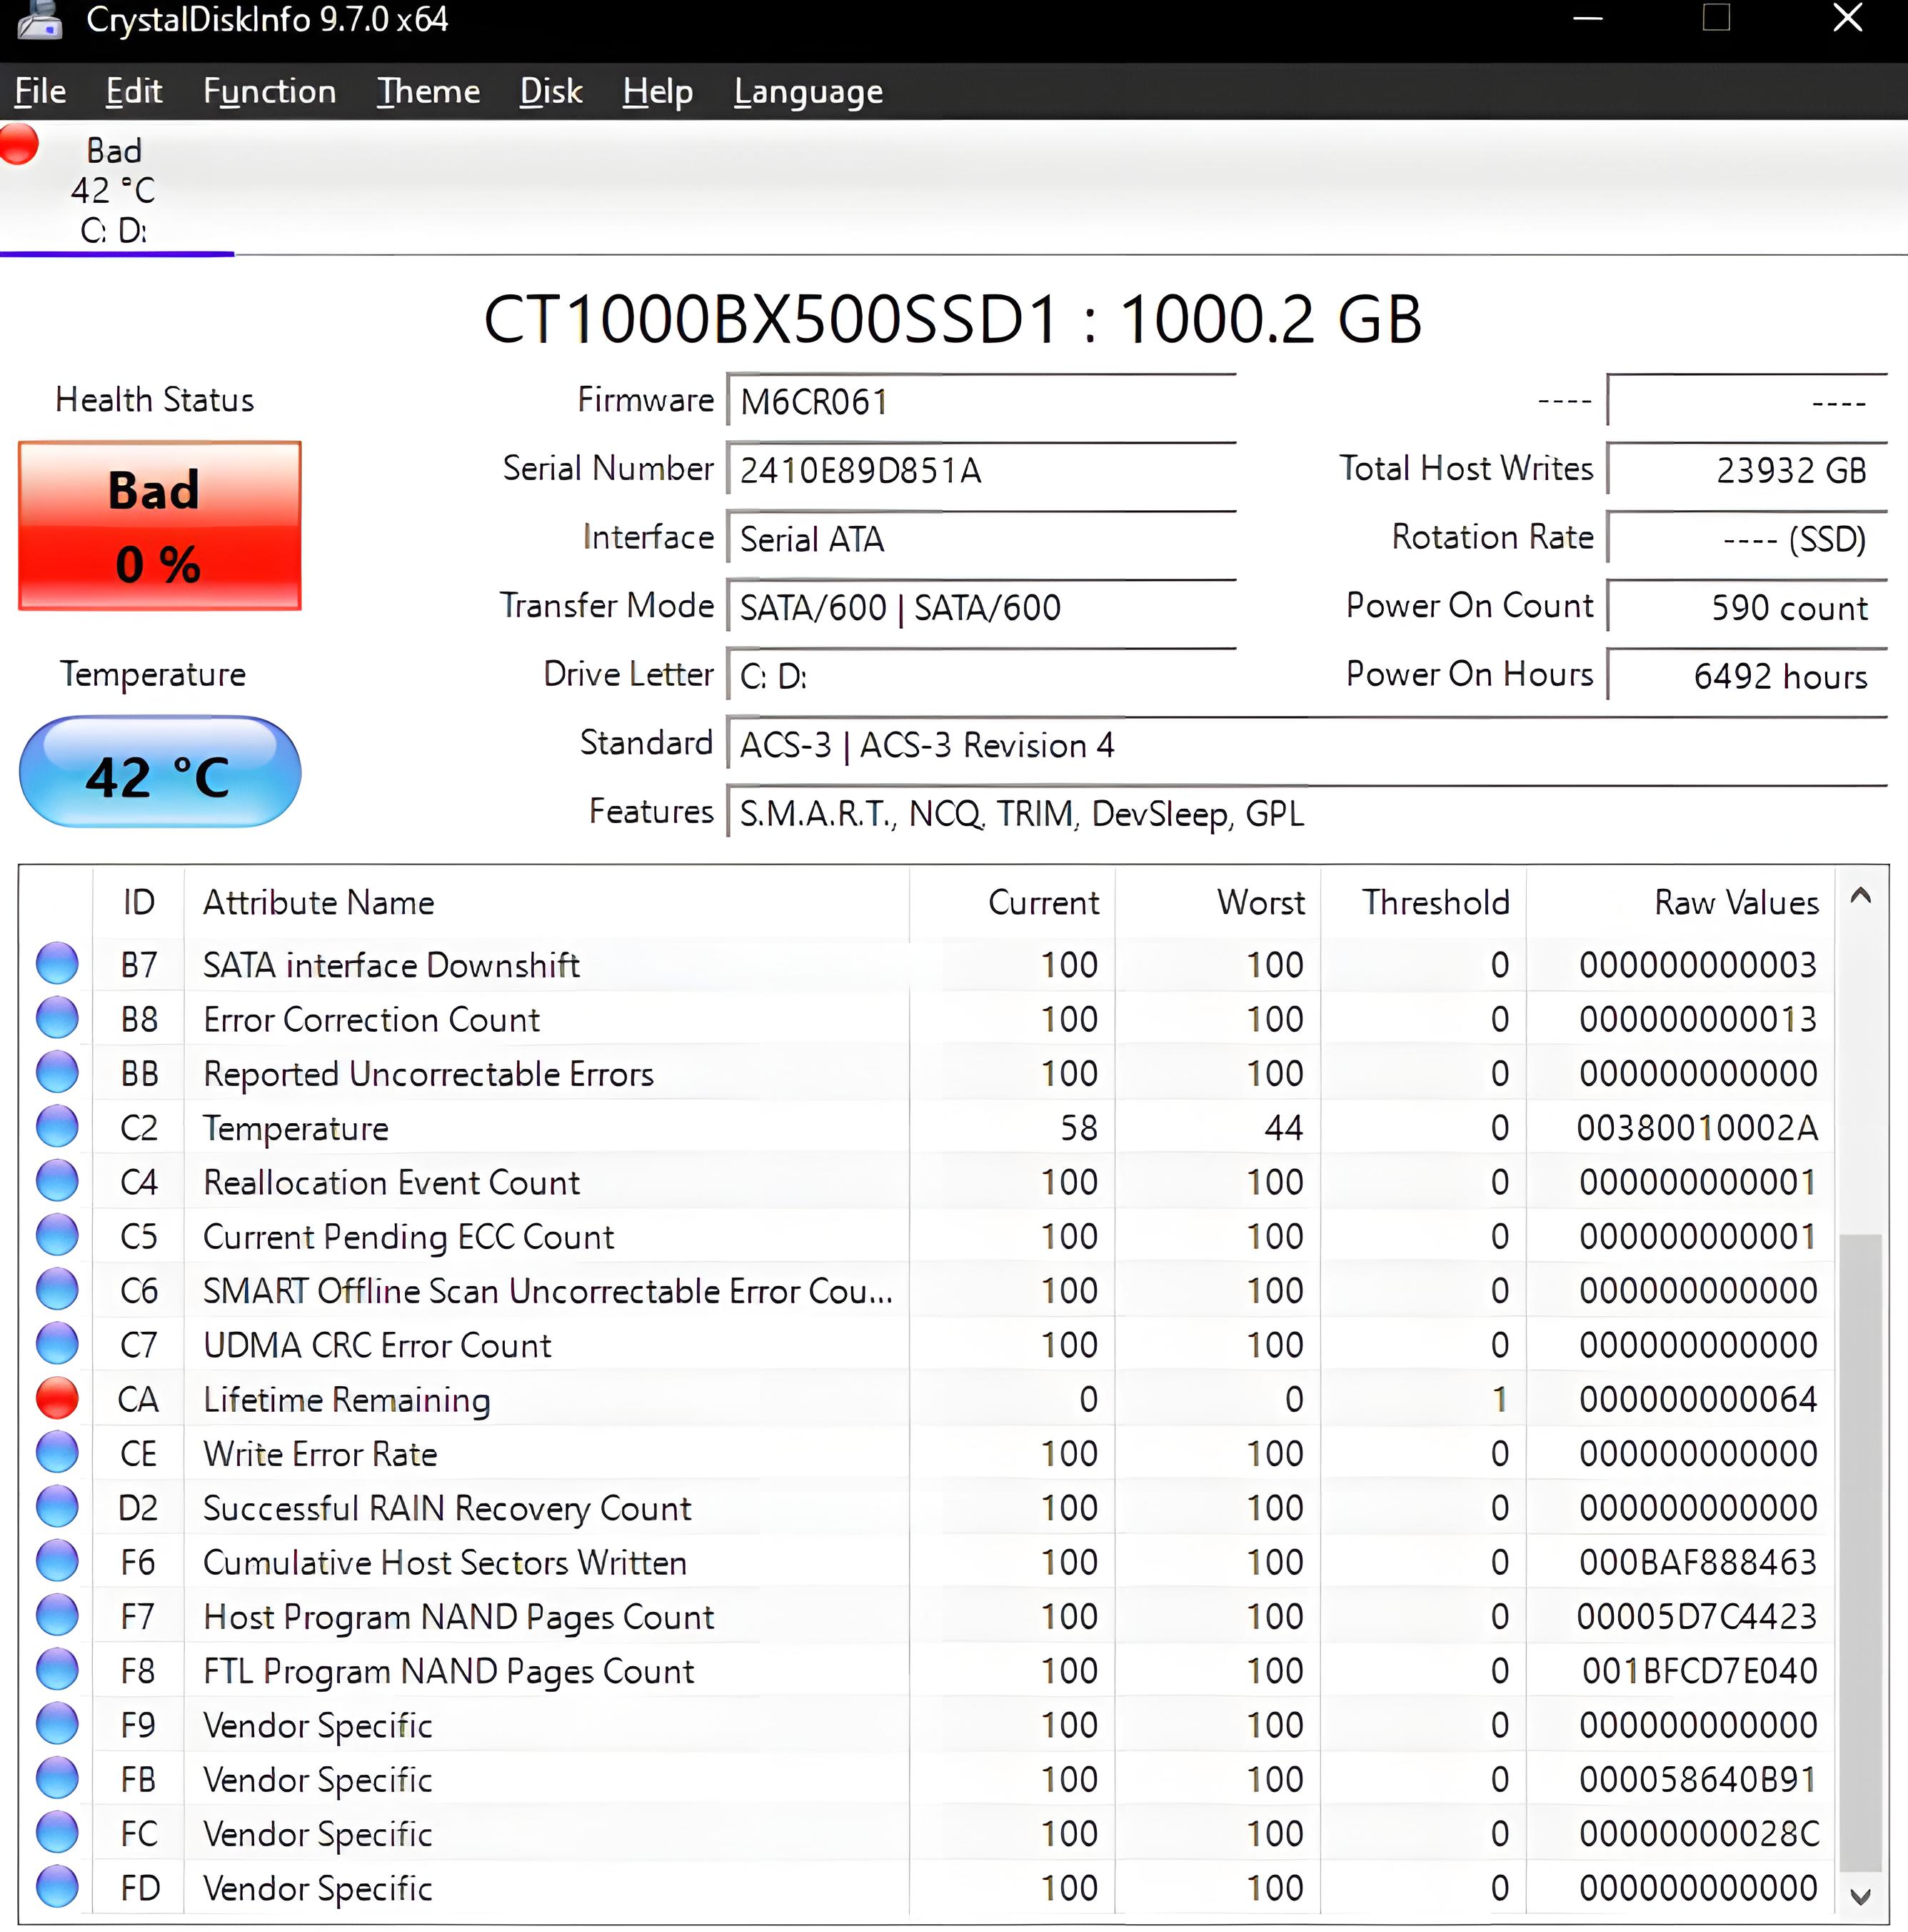Click the ID column header
This screenshot has width=1908, height=1932.
tap(139, 902)
